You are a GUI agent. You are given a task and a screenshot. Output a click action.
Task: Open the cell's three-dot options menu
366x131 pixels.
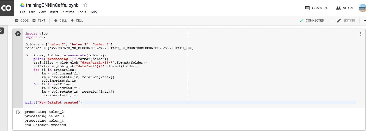[360, 34]
